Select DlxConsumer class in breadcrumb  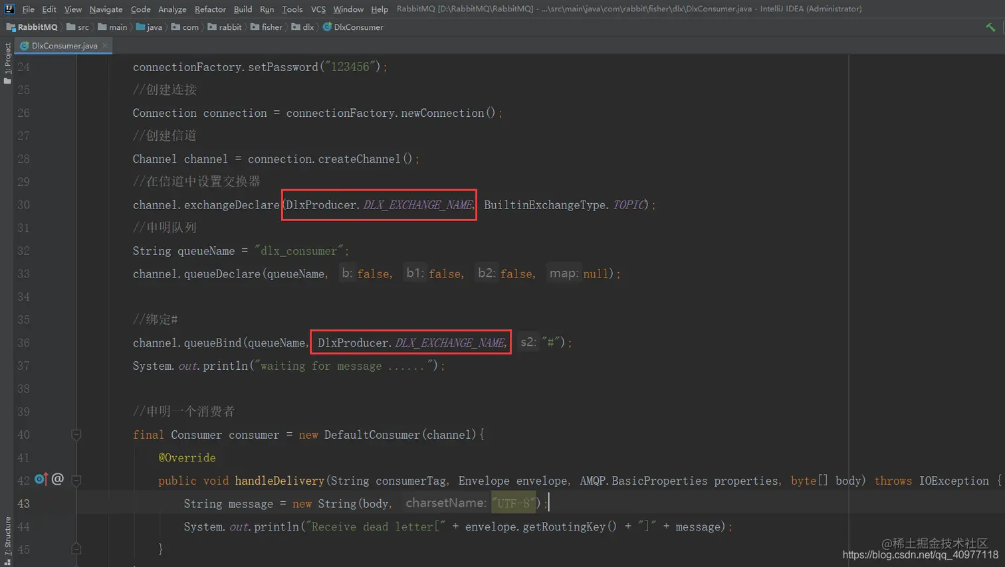click(353, 27)
